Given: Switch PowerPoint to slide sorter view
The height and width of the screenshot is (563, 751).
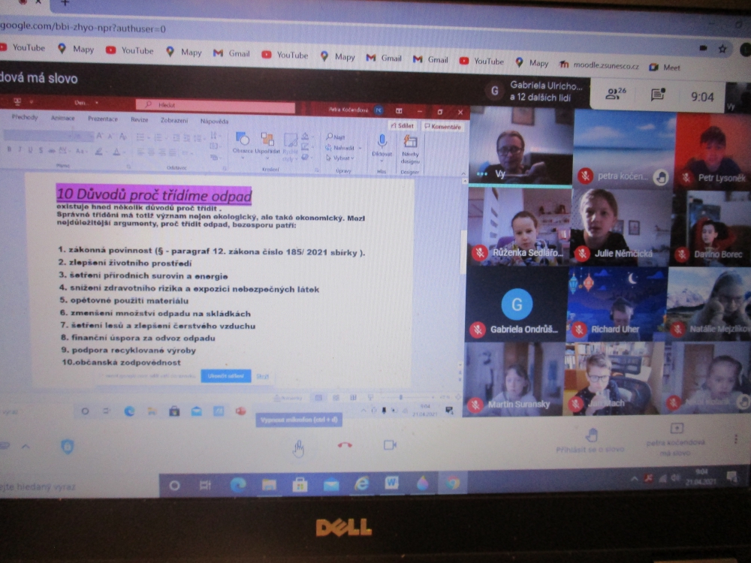Looking at the screenshot, I should (336, 397).
